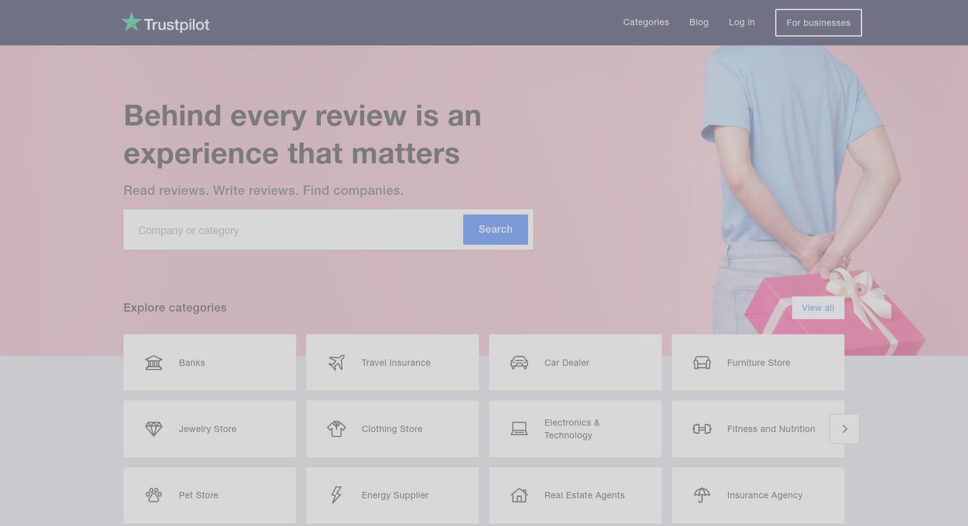This screenshot has height=526, width=968.
Task: Choose the Pet Store category label
Action: 199,495
